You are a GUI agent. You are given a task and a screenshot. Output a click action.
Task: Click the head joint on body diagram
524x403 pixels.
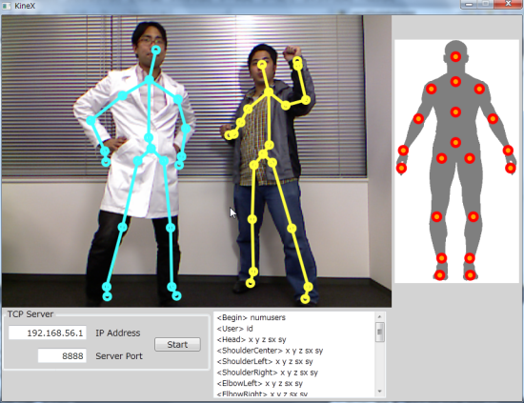click(455, 56)
